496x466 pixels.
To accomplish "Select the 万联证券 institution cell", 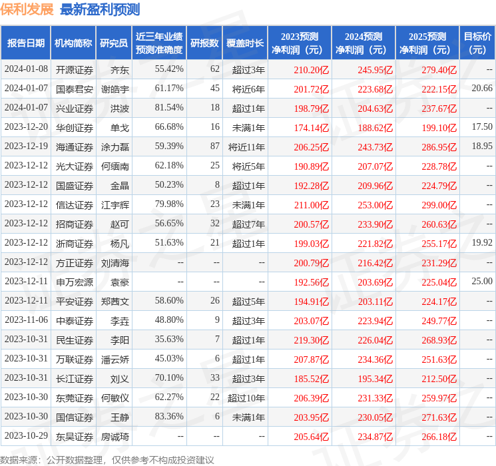I will click(75, 359).
